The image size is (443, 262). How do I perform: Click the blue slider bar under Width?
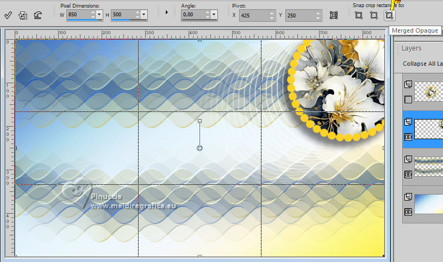[x=85, y=20]
